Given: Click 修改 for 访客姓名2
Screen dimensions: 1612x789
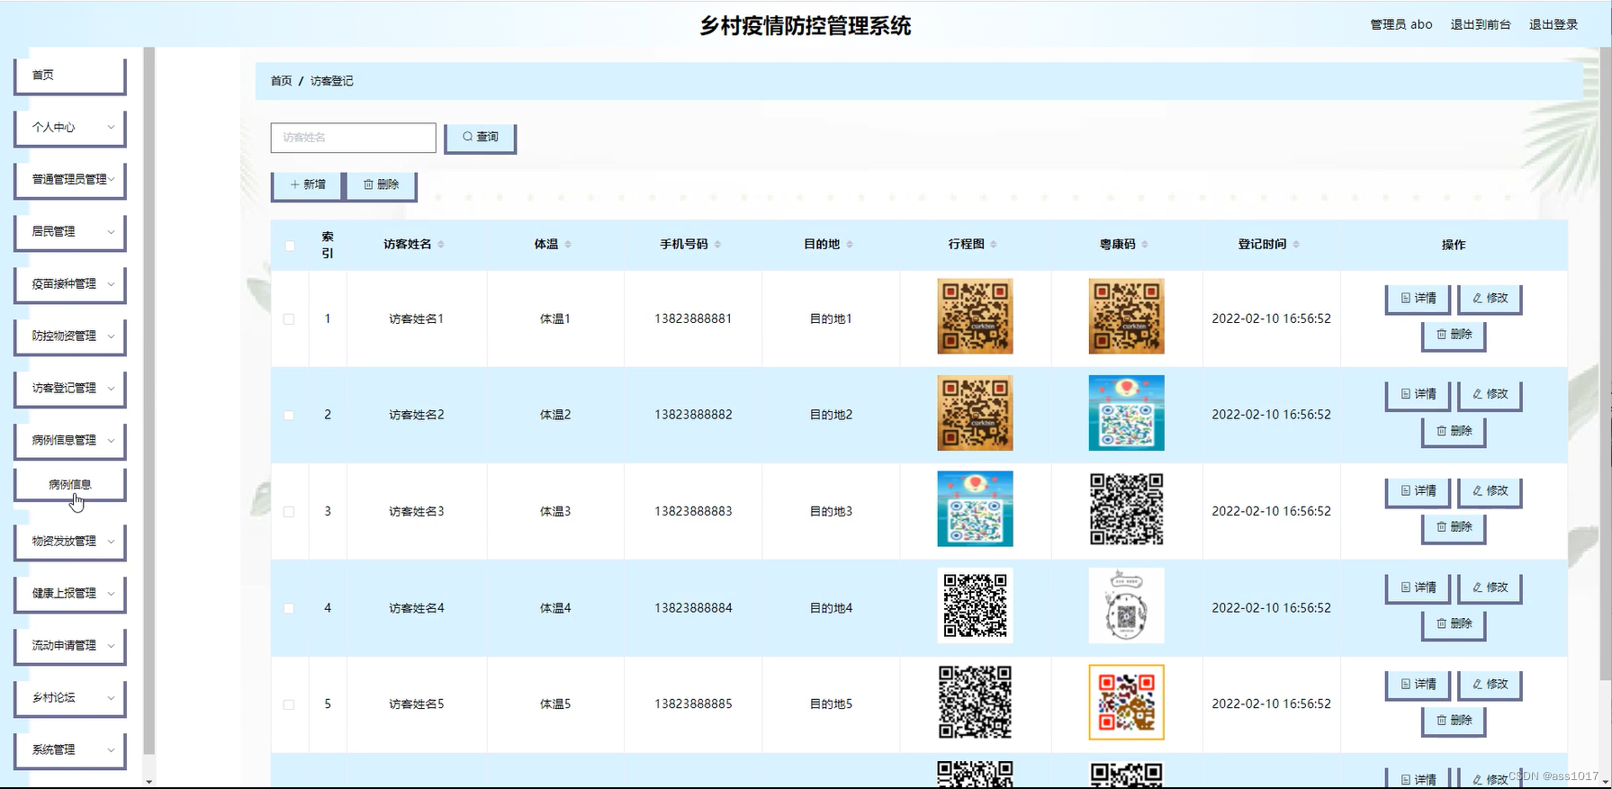Looking at the screenshot, I should [1490, 395].
